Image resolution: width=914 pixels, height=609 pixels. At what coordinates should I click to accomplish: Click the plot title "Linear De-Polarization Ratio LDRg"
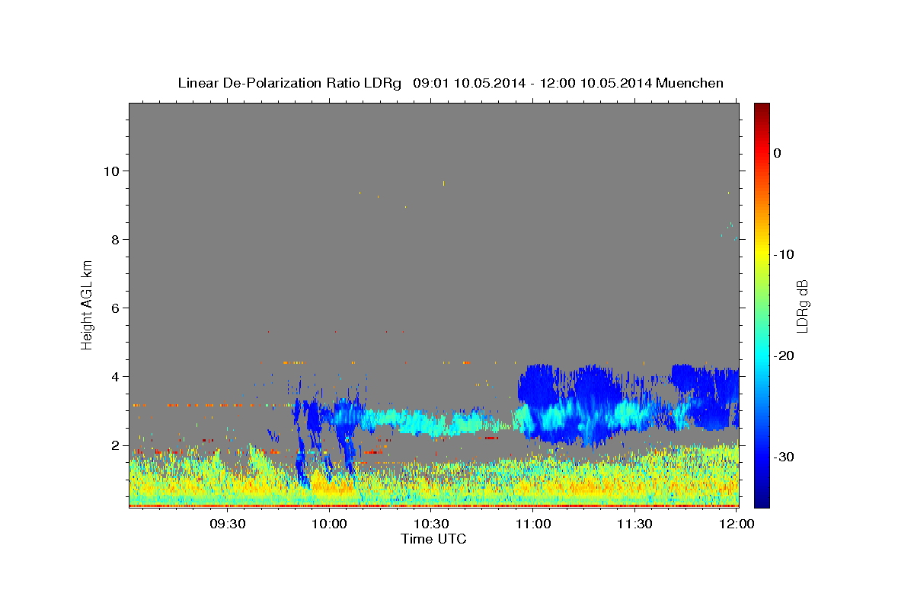pyautogui.click(x=289, y=83)
